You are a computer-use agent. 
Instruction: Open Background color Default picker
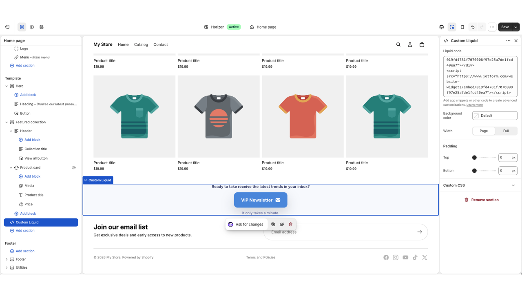[495, 116]
